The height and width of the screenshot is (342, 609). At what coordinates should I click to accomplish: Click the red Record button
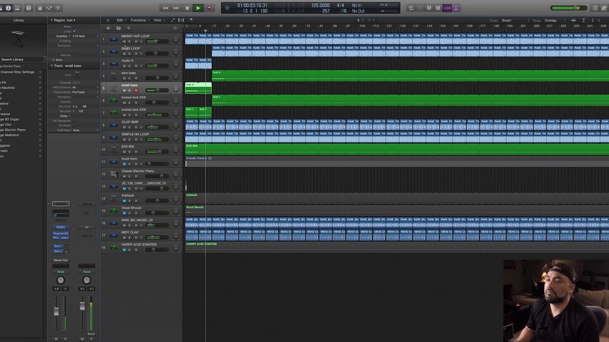pyautogui.click(x=209, y=8)
